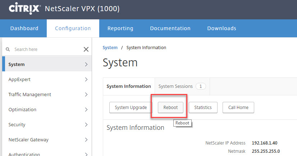Open NetScaler Gateway in sidebar

[x=47, y=140]
